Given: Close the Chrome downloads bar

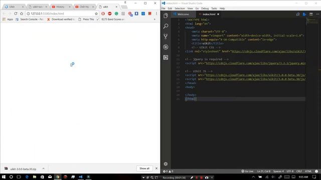Looking at the screenshot, I should click(156, 168).
